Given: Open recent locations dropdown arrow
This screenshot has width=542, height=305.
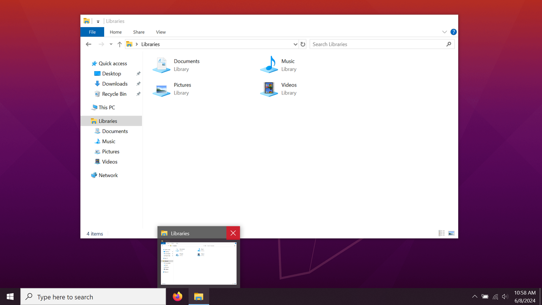Looking at the screenshot, I should point(111,44).
